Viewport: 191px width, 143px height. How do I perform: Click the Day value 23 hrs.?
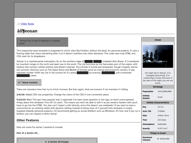tap(161, 107)
